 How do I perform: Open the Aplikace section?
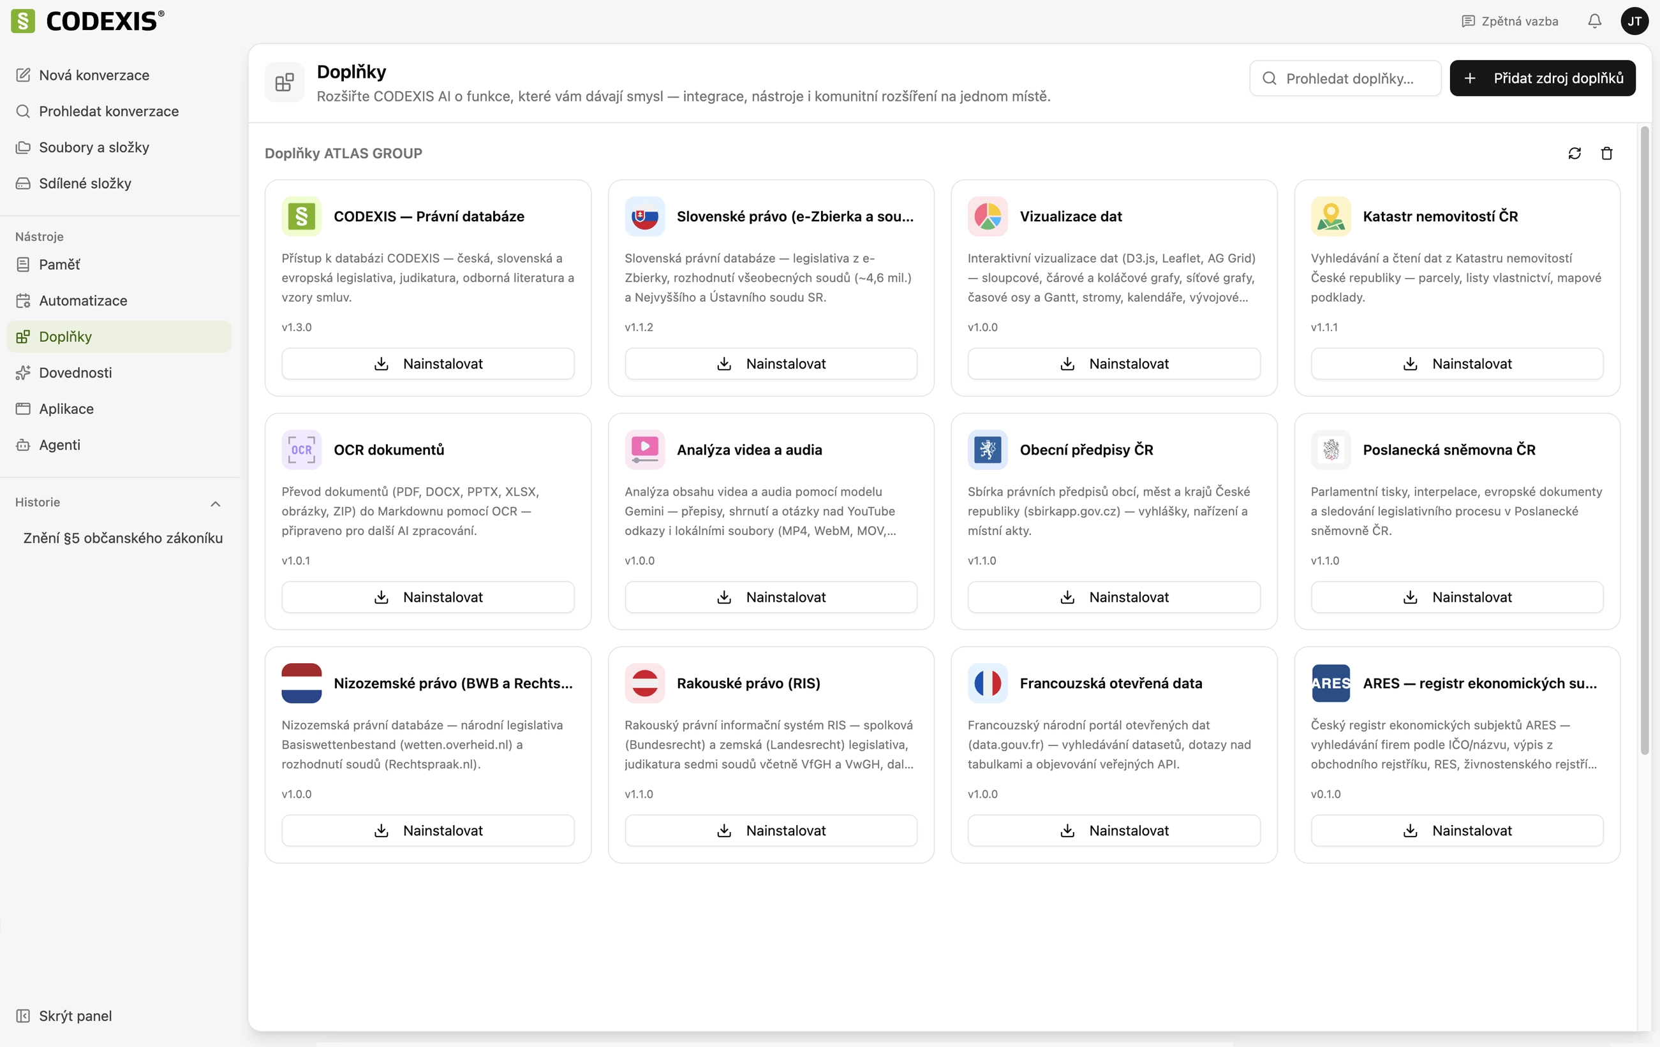coord(119,409)
